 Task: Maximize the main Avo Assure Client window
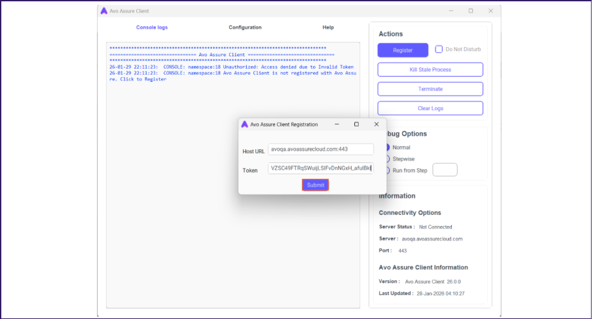point(470,11)
